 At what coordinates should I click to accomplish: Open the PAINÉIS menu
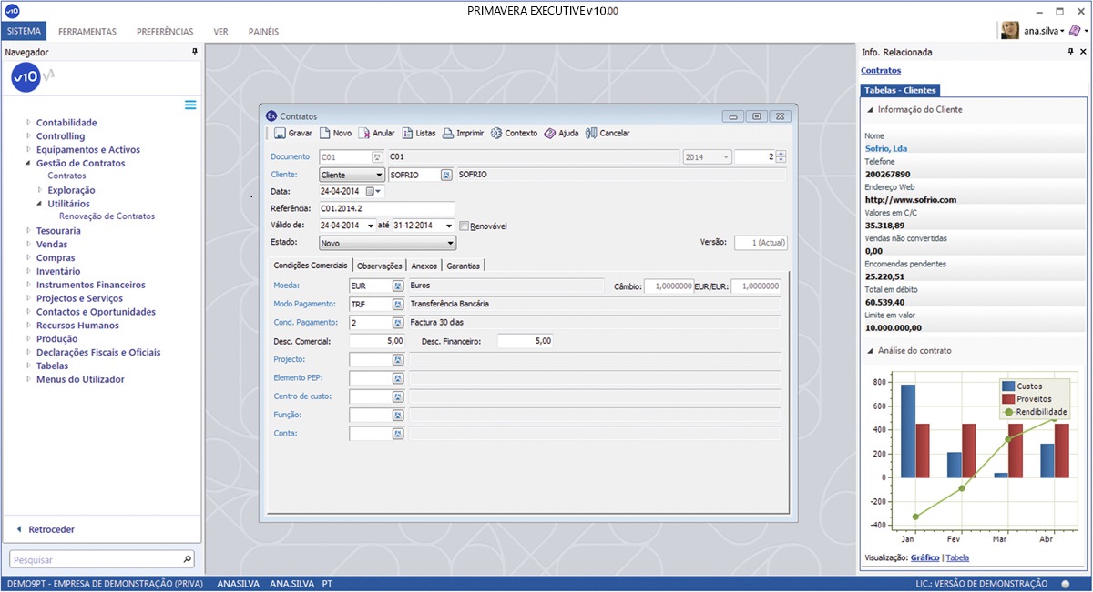point(263,31)
